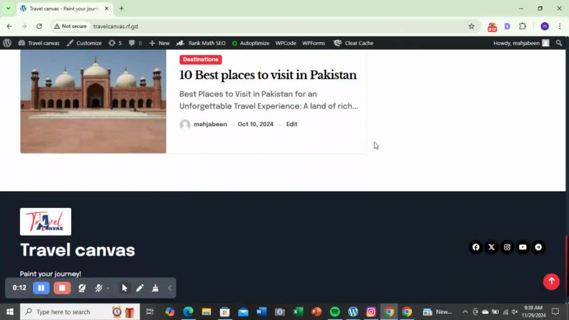Select the recorder cursor pointer tool

tap(125, 288)
